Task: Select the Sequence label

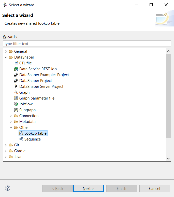Action: click(x=33, y=139)
